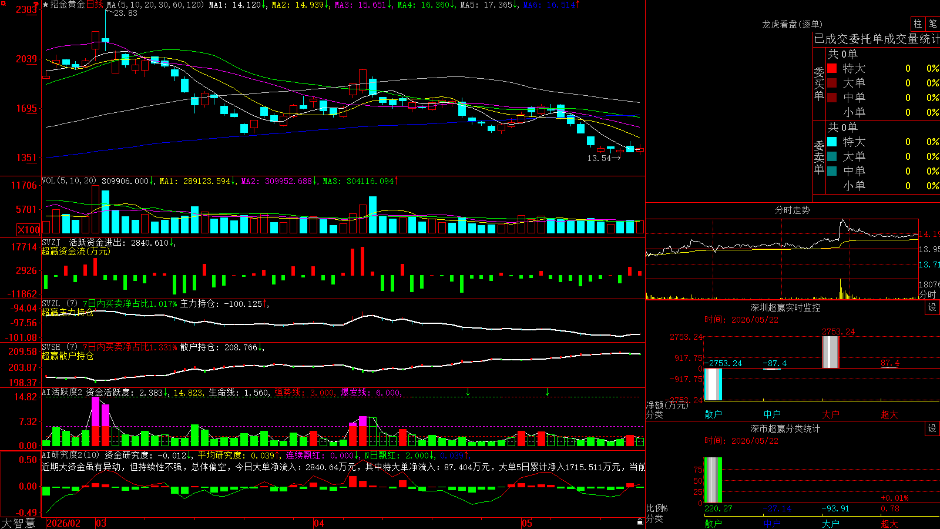This screenshot has width=940, height=529.
Task: Click the 委卖单 vertical label
Action: pos(819,157)
